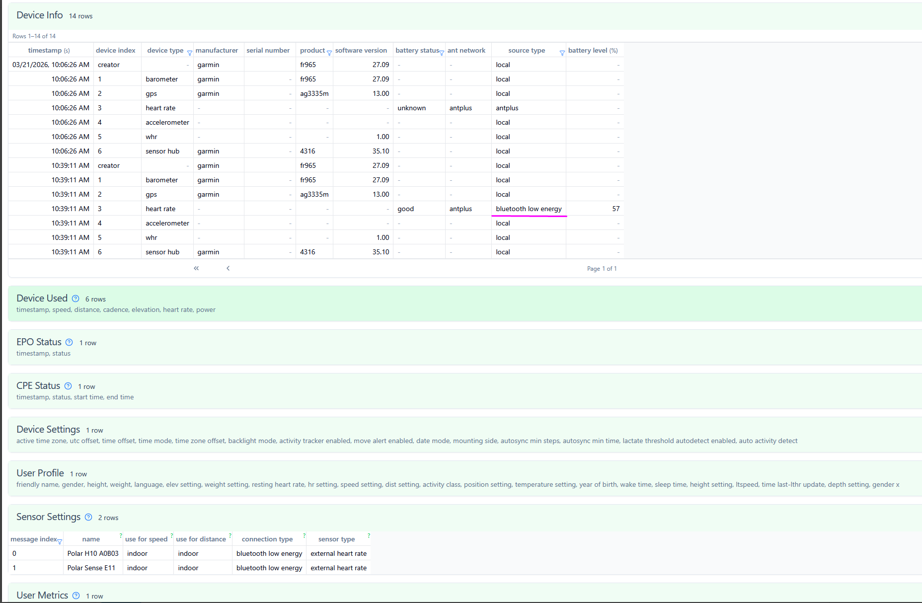Expand the User Profile section
Viewport: 922px width, 603px height.
[40, 473]
